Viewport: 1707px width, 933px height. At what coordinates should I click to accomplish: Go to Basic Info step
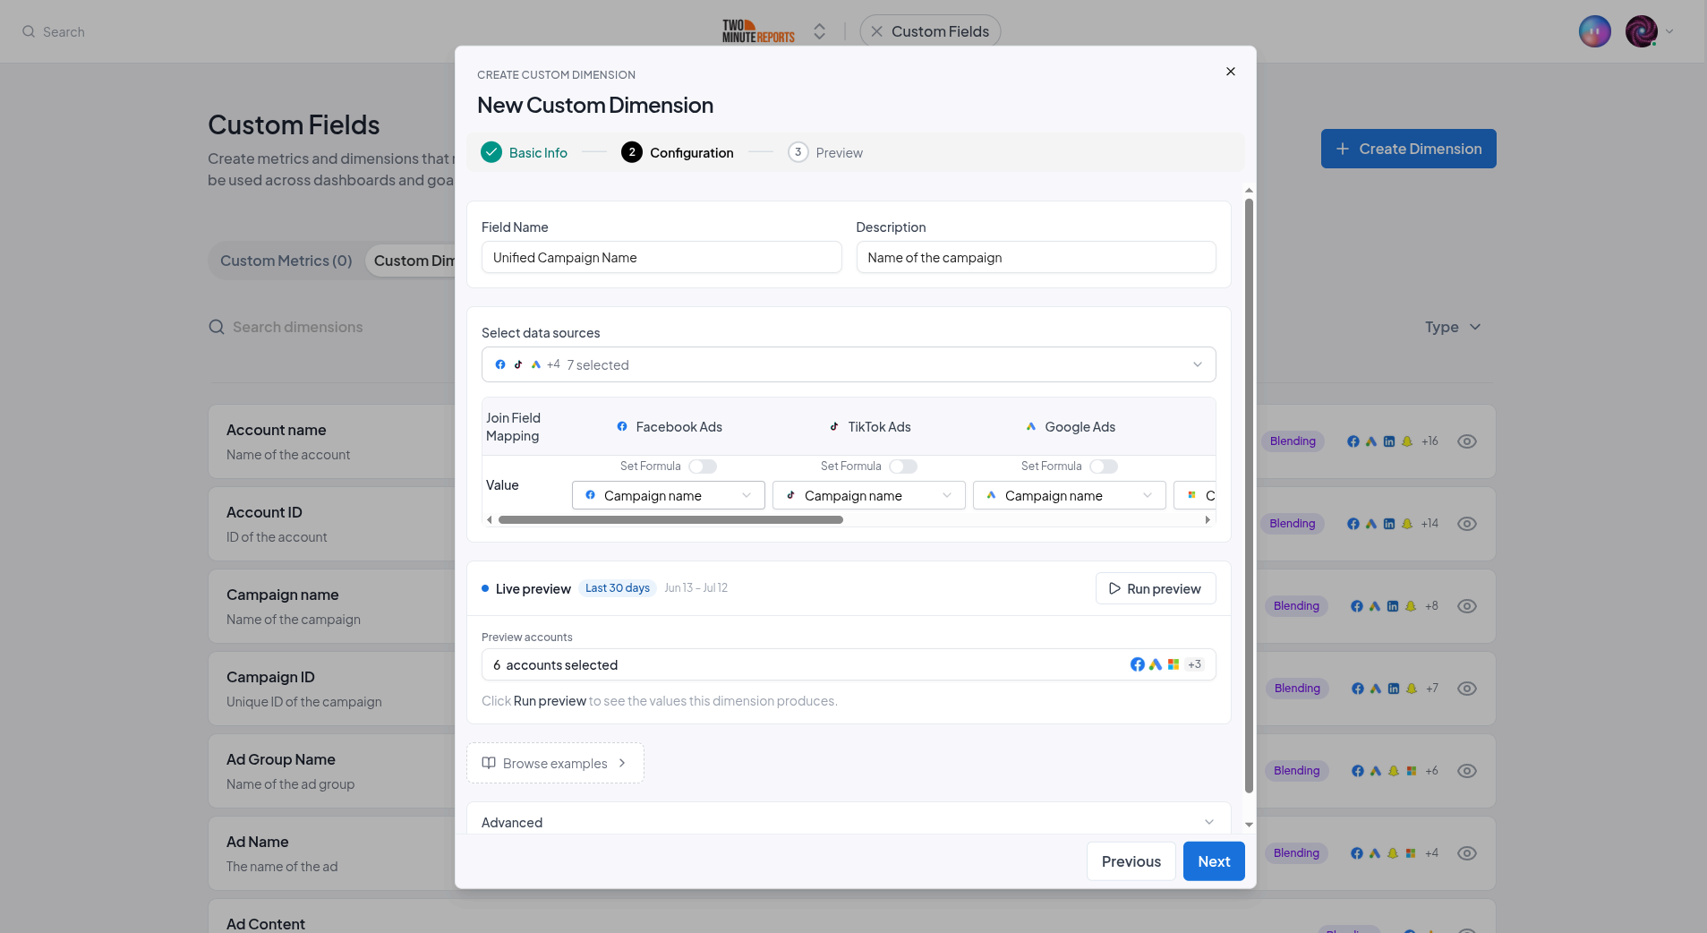[525, 152]
